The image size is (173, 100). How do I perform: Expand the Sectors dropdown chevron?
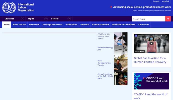pos(69,19)
